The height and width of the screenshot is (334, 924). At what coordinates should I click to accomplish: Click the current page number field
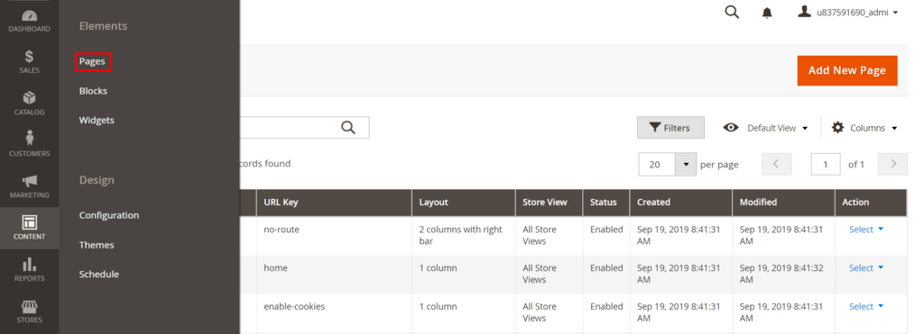826,165
